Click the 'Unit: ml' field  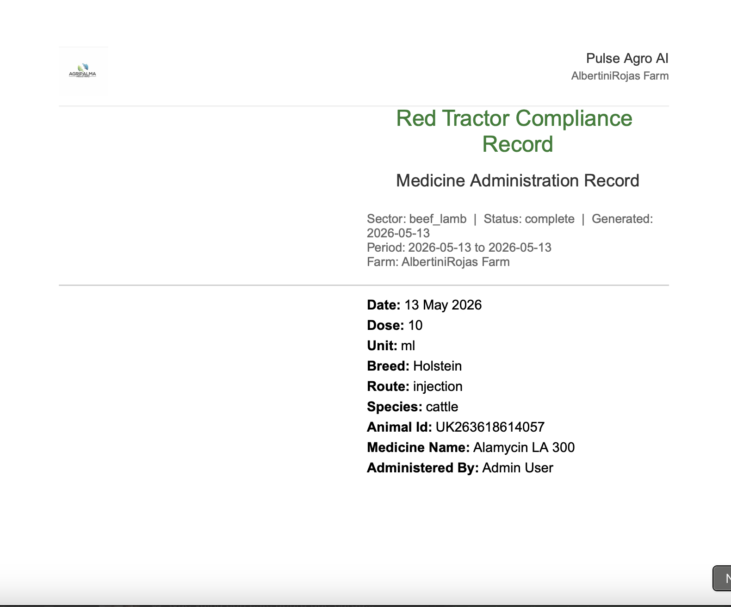391,346
